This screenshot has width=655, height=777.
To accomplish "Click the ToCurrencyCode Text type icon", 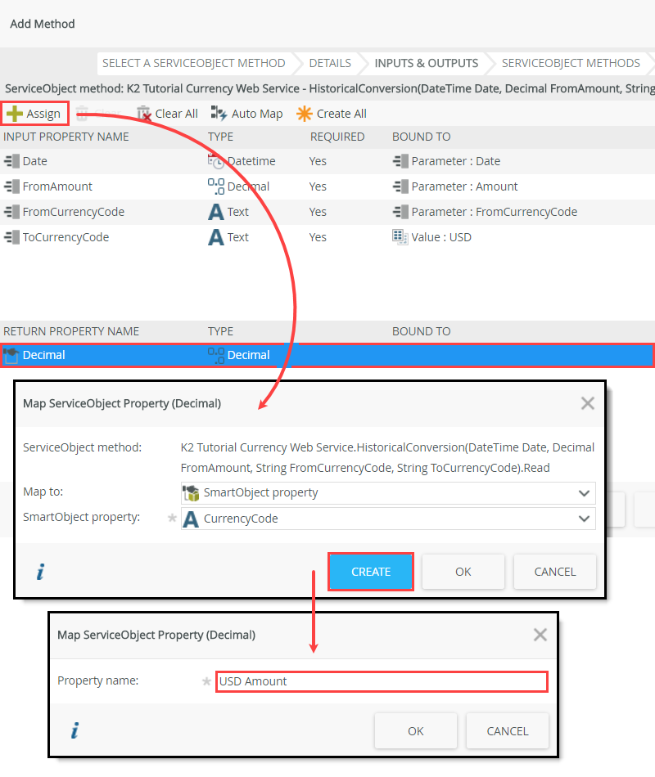I will tap(216, 237).
